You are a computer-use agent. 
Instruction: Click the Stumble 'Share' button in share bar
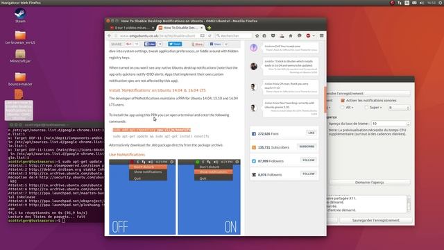pos(197,44)
